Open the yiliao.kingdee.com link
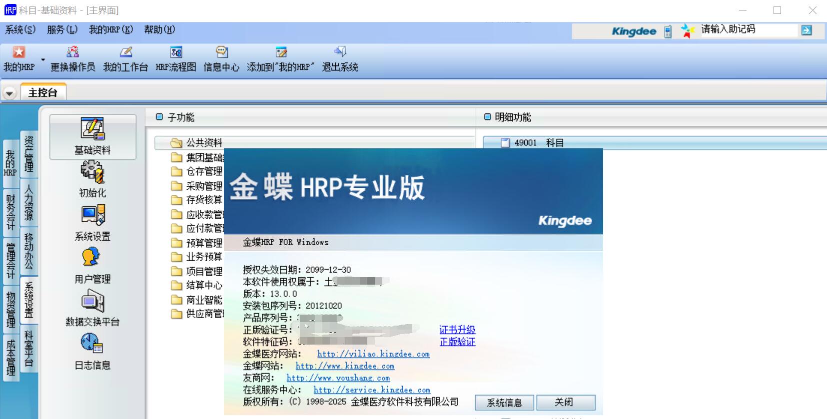This screenshot has height=419, width=827. pos(373,354)
